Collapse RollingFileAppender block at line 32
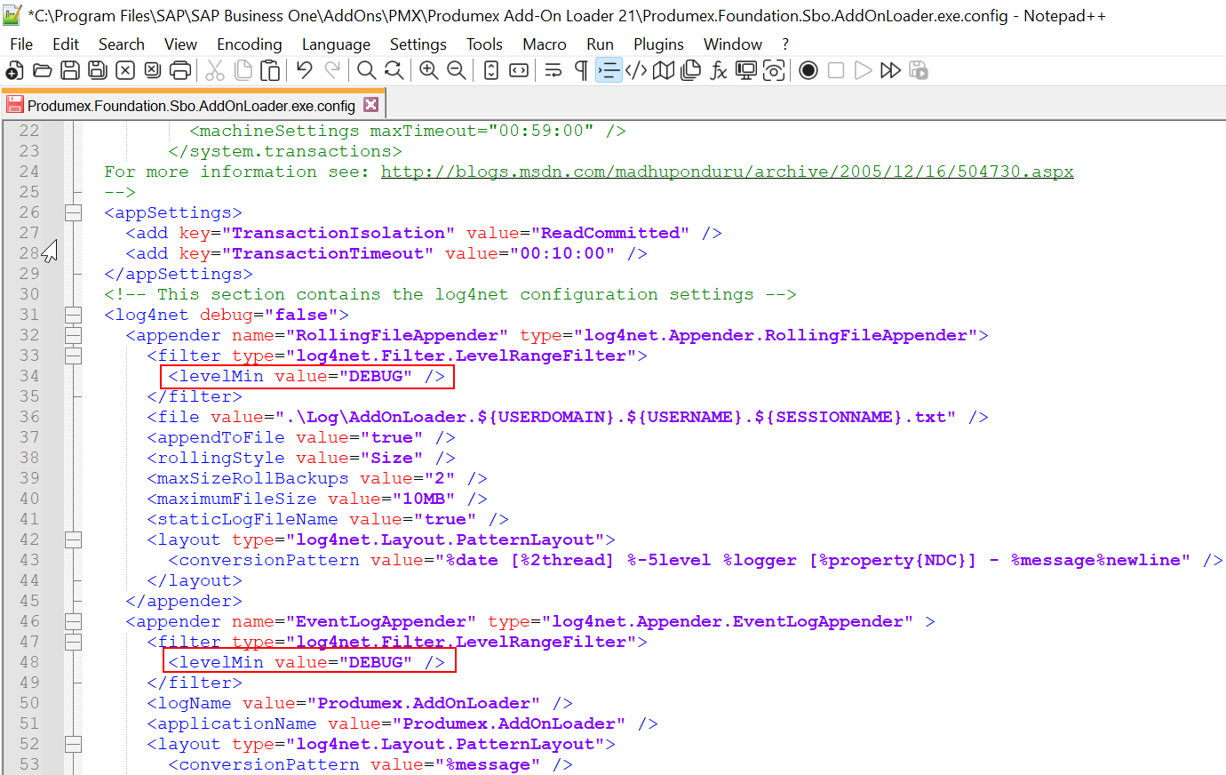The width and height of the screenshot is (1226, 775). pos(73,335)
